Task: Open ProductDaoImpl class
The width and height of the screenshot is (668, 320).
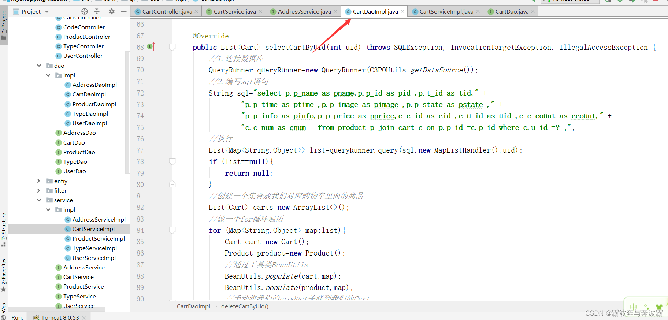Action: coord(94,104)
